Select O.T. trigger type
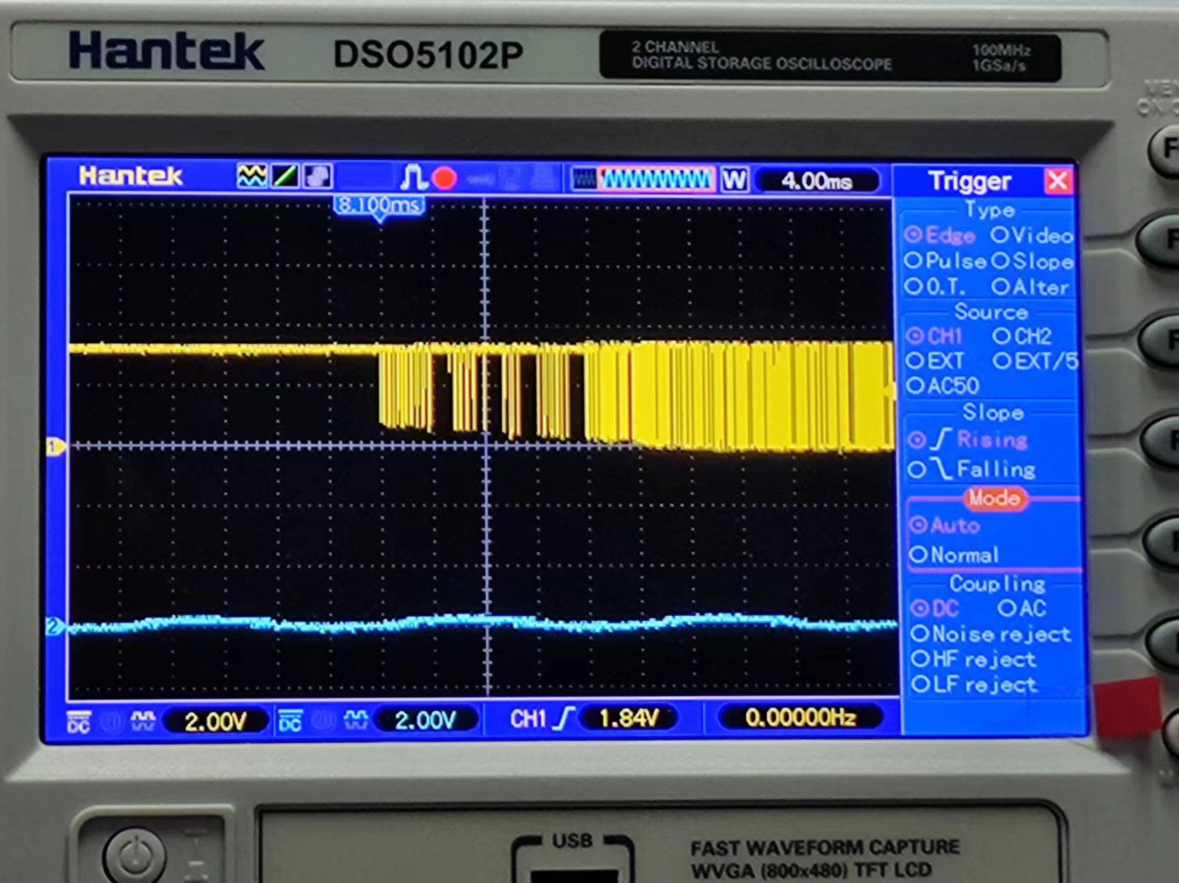Viewport: 1179px width, 883px height. pos(935,287)
